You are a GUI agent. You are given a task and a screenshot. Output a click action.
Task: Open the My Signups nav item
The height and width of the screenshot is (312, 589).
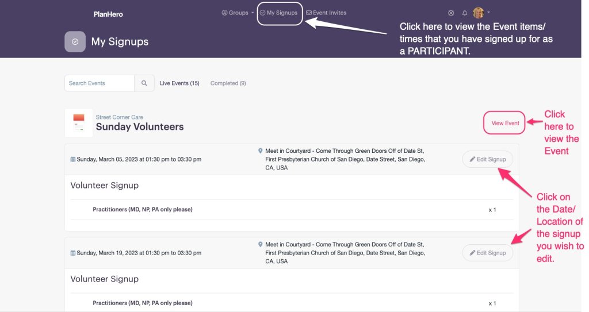[279, 13]
